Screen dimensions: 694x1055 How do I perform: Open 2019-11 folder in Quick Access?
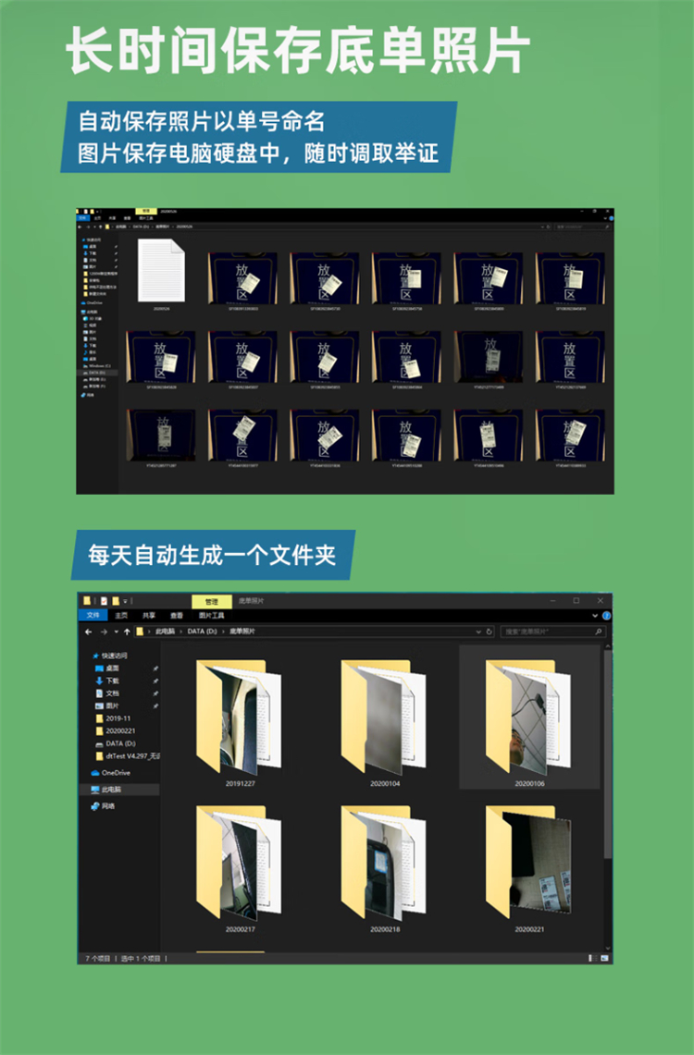click(x=118, y=718)
